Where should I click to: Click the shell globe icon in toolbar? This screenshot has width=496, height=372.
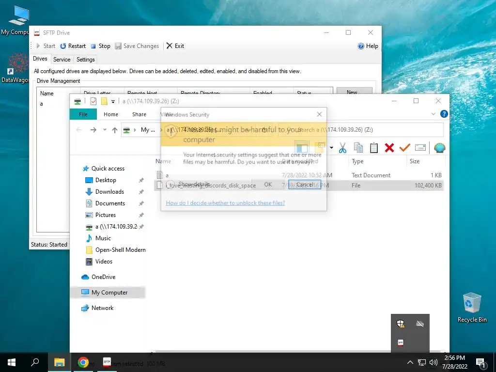440,148
